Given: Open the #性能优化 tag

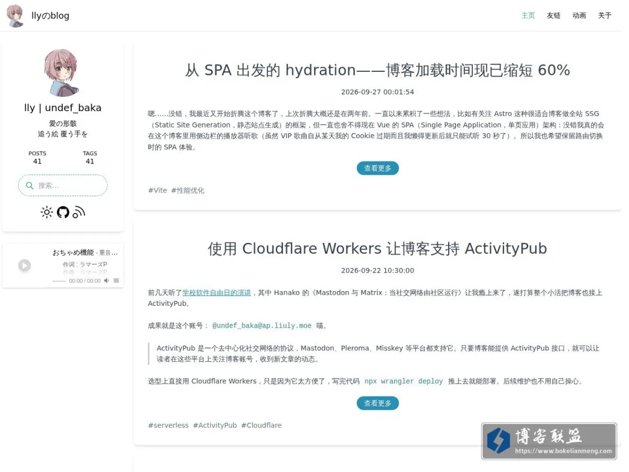Looking at the screenshot, I should coord(188,190).
